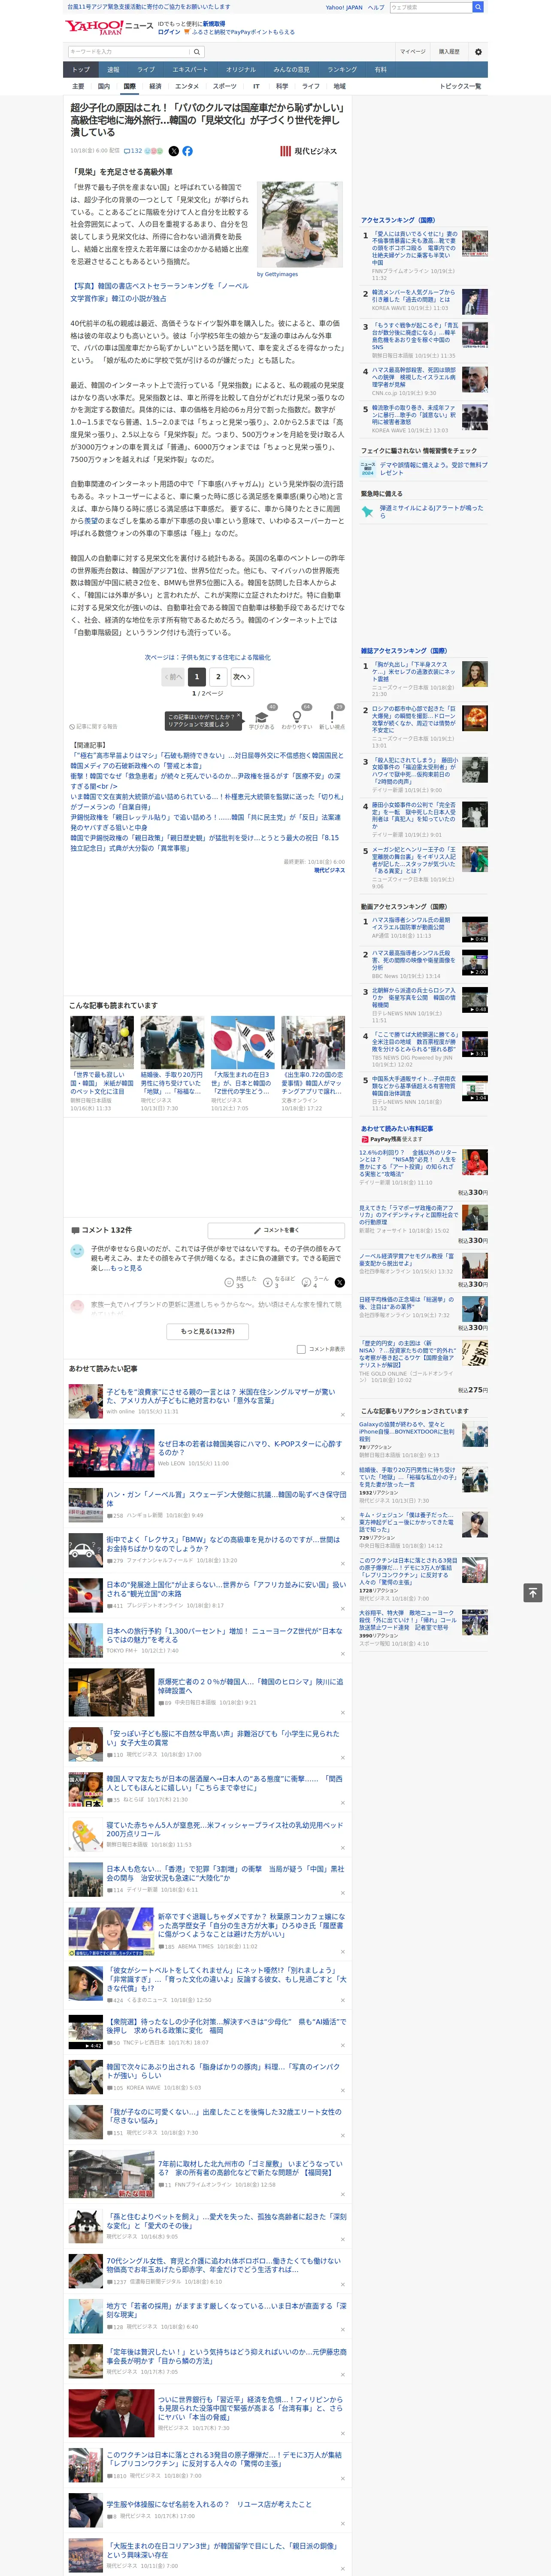This screenshot has height=2576, width=551.
Task: Open the 韓国の書店ベストセラーランキング photo link
Action: coord(159,292)
